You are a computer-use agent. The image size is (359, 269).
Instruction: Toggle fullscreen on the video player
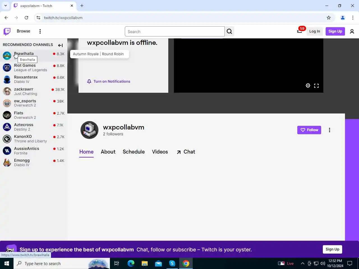click(x=316, y=86)
